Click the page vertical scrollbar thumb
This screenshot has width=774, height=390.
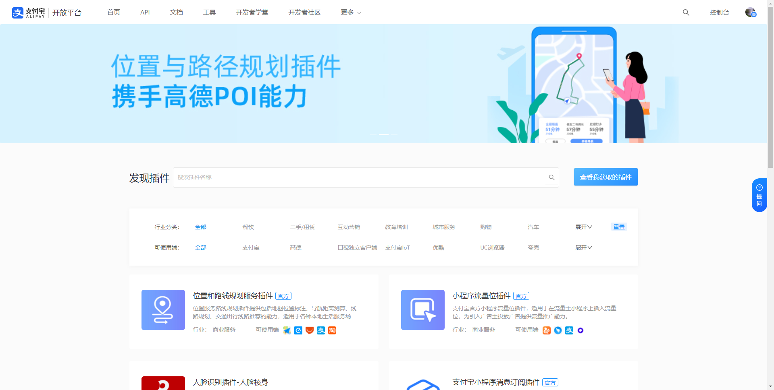pyautogui.click(x=770, y=87)
